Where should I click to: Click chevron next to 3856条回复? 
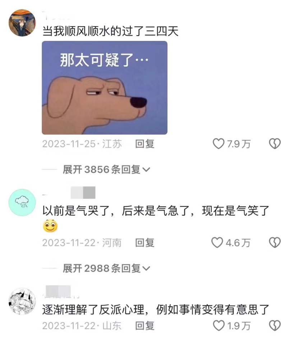(146, 170)
